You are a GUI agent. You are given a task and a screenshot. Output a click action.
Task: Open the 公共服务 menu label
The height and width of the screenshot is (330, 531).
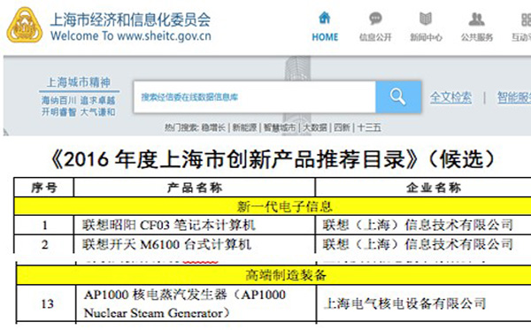click(x=476, y=37)
